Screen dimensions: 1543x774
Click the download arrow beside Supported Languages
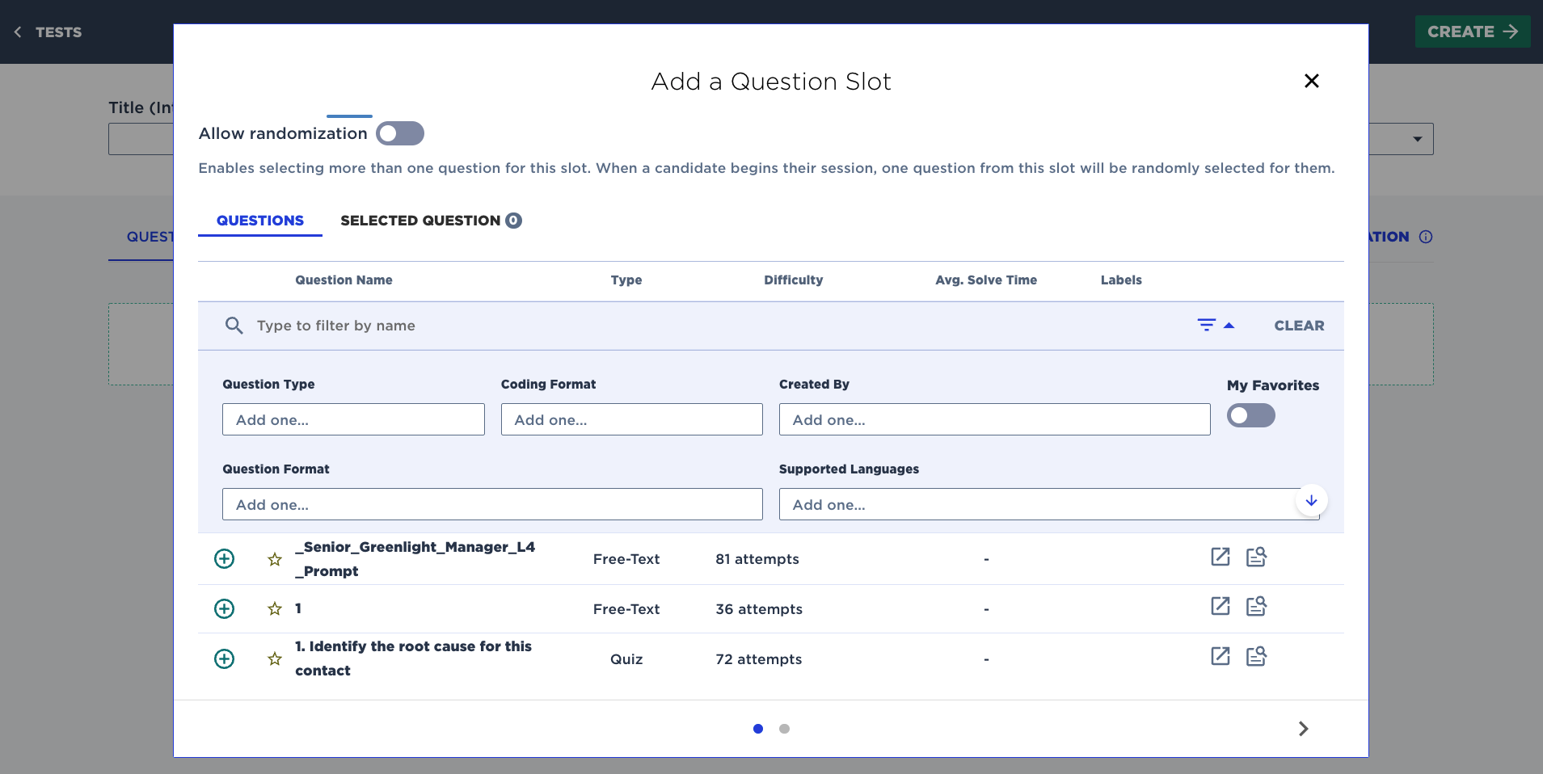pyautogui.click(x=1311, y=500)
